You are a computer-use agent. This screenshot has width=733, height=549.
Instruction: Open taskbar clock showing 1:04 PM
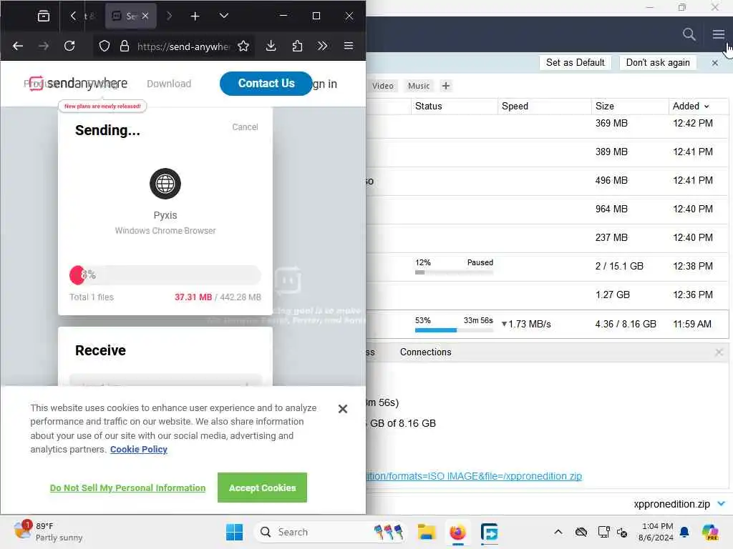(x=656, y=532)
